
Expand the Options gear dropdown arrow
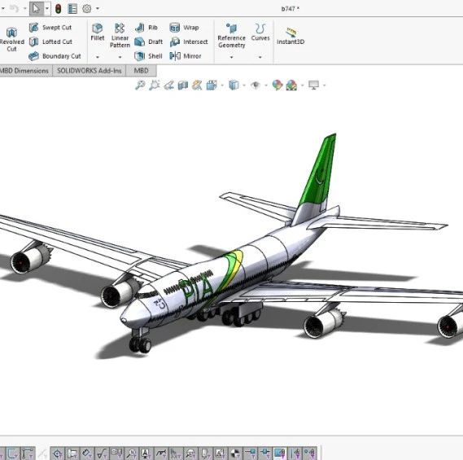tap(98, 9)
